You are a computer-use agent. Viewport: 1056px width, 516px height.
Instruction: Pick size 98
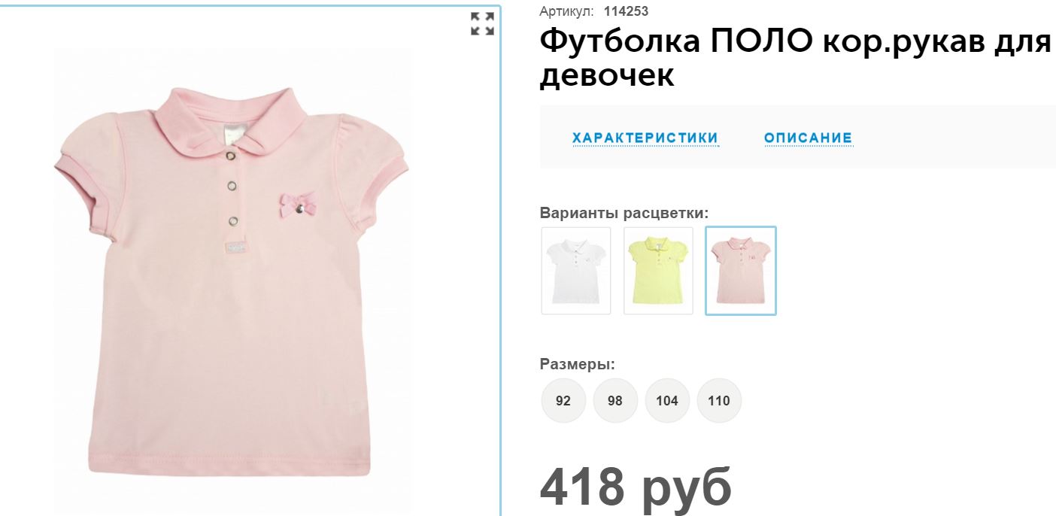615,401
